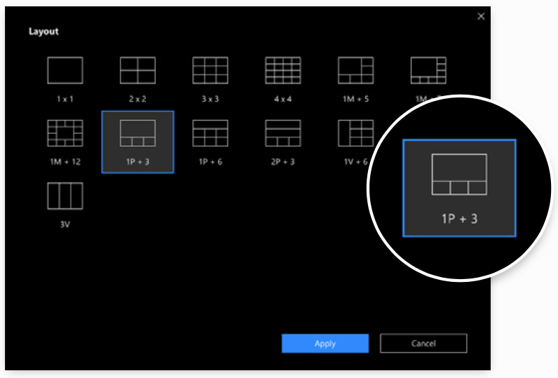The height and width of the screenshot is (378, 558).
Task: Select the 1V + 6 layout icon
Action: [x=355, y=133]
